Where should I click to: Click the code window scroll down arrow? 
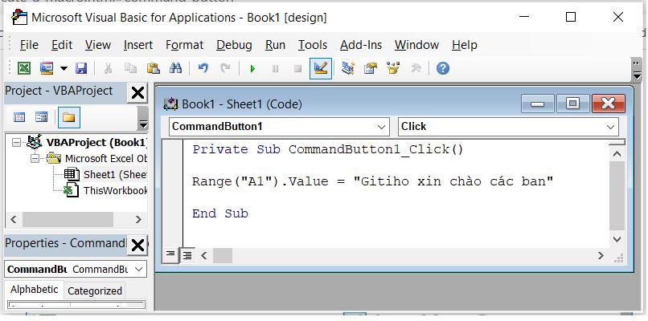(x=617, y=239)
